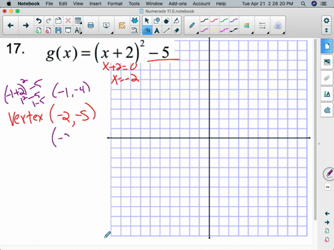Go to the next page using the left toolbar arrow
This screenshot has height=250, width=334.
[x=26, y=26]
